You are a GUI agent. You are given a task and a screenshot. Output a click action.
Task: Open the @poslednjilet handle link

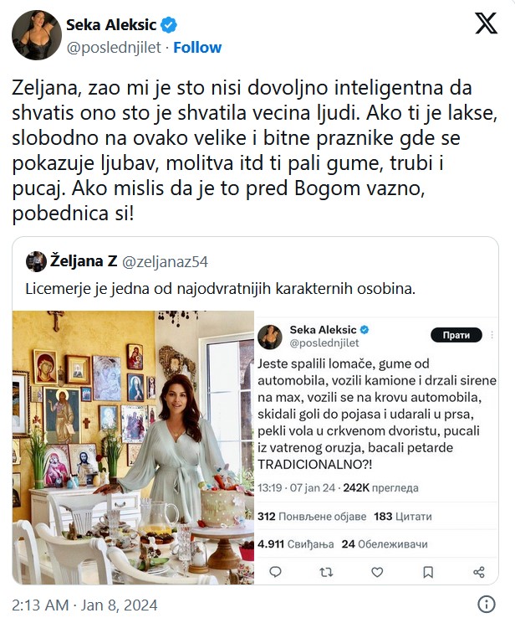click(x=114, y=47)
